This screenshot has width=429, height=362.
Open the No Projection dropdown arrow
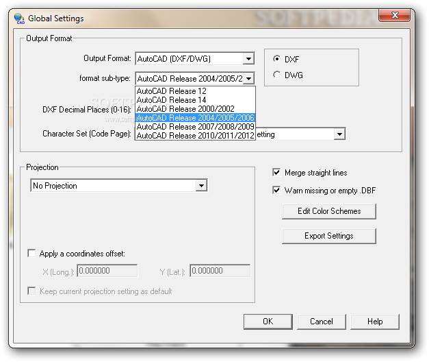pyautogui.click(x=201, y=186)
